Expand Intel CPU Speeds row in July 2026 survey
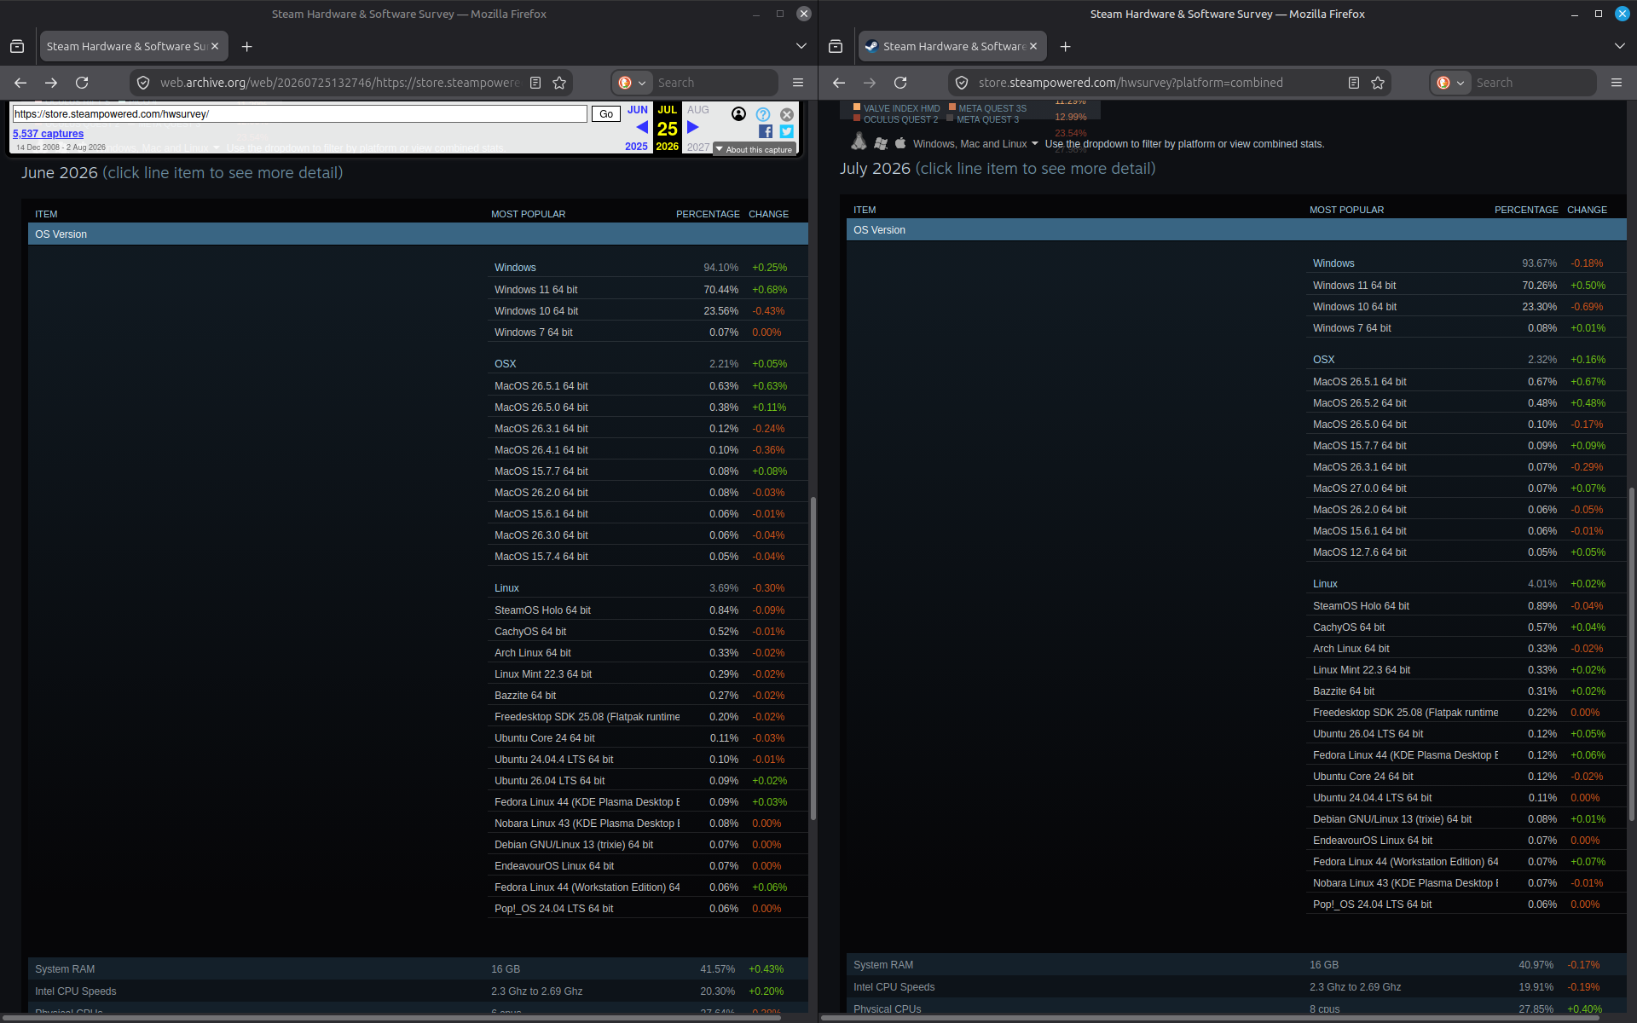The image size is (1637, 1023). tap(1236, 987)
